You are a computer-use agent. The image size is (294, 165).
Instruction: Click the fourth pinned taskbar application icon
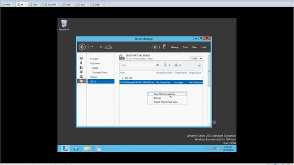click(98, 148)
